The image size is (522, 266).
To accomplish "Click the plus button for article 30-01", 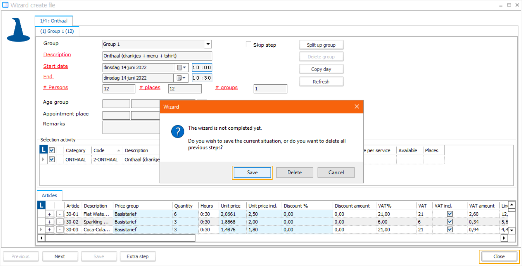I will (50, 214).
